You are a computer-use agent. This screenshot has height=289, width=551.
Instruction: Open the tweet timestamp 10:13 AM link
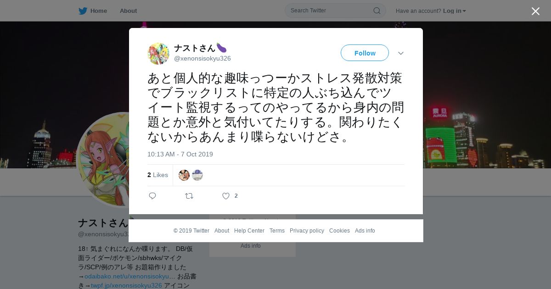point(180,154)
